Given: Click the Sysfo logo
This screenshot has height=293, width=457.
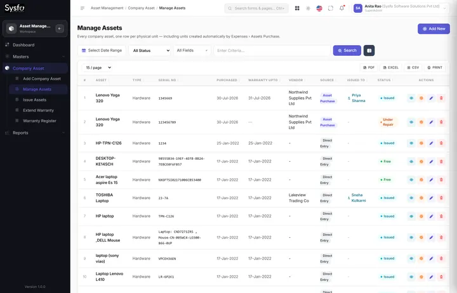Looking at the screenshot, I should tap(15, 8).
